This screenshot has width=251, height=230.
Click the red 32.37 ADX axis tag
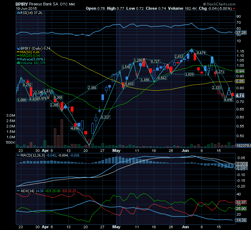(x=241, y=202)
